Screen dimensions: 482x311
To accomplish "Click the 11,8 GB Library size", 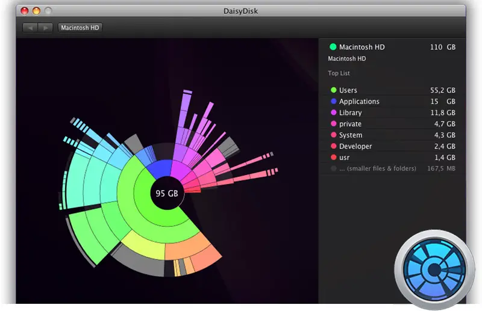I will coord(443,112).
